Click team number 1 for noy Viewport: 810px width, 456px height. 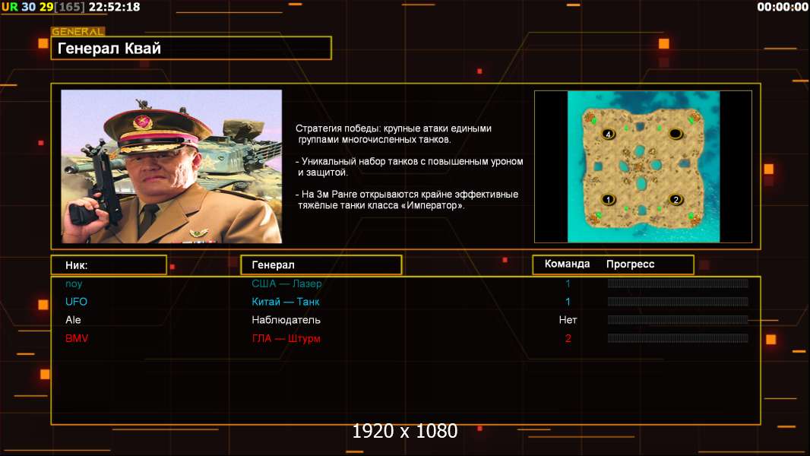568,283
